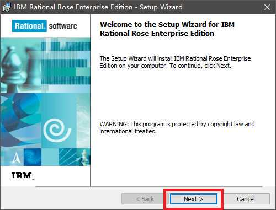Click the WARNING copyright text
276x210 pixels.
177,127
